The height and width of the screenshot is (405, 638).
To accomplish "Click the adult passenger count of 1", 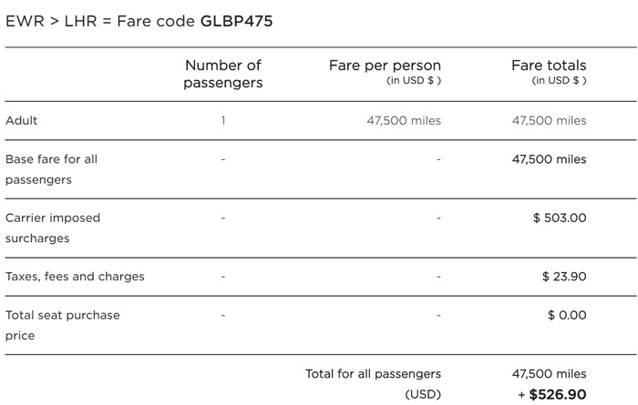I will (x=223, y=120).
